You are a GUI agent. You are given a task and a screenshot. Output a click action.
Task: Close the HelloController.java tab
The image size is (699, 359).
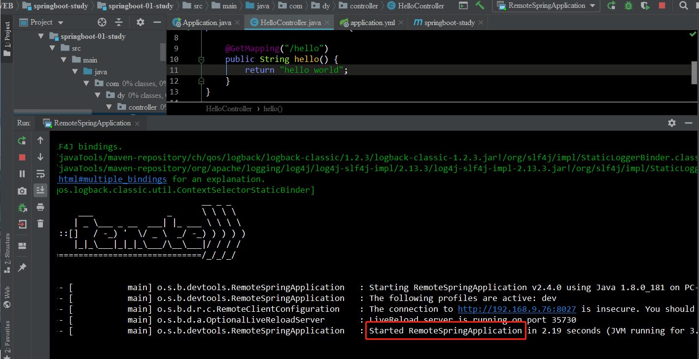pyautogui.click(x=328, y=23)
